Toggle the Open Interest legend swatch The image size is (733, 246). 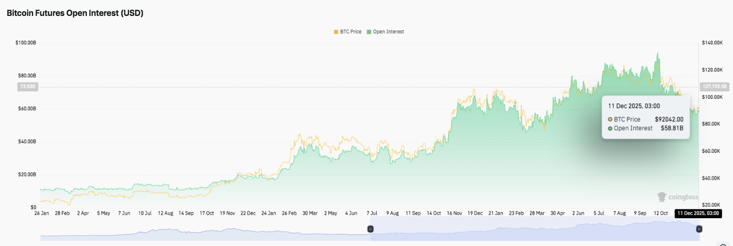(x=369, y=32)
